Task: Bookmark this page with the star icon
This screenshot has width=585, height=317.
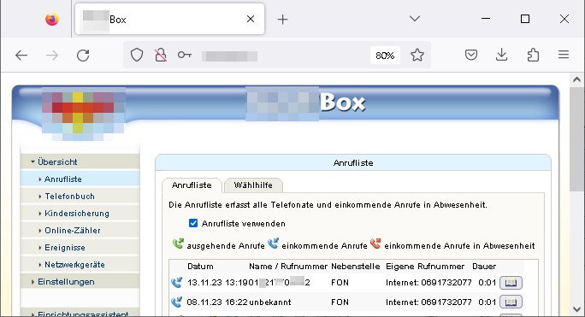Action: click(417, 56)
